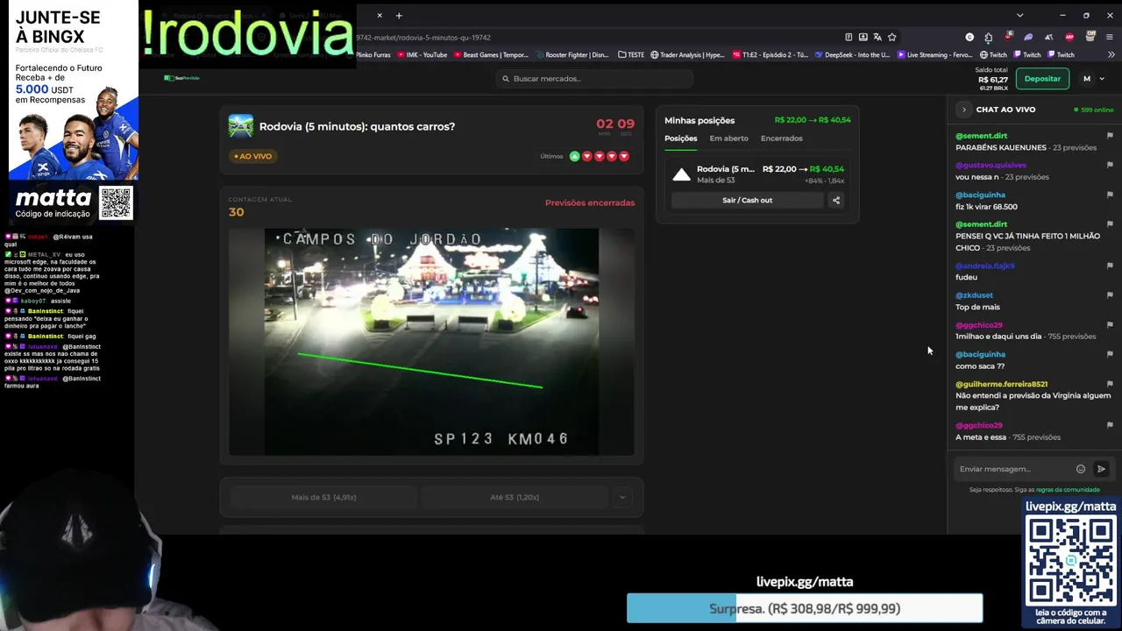Open the ABP adblock extension
The image size is (1122, 631).
coord(1069,37)
